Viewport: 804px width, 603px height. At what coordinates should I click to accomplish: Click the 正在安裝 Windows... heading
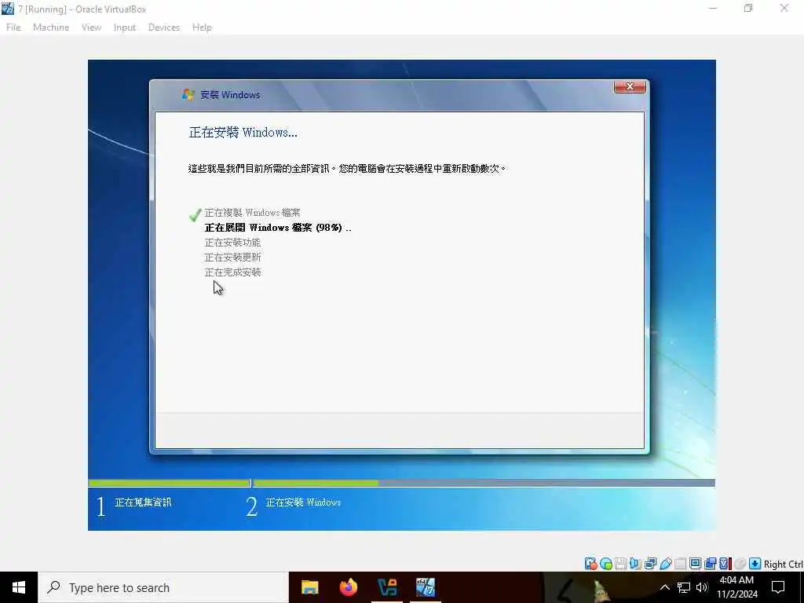(x=243, y=132)
